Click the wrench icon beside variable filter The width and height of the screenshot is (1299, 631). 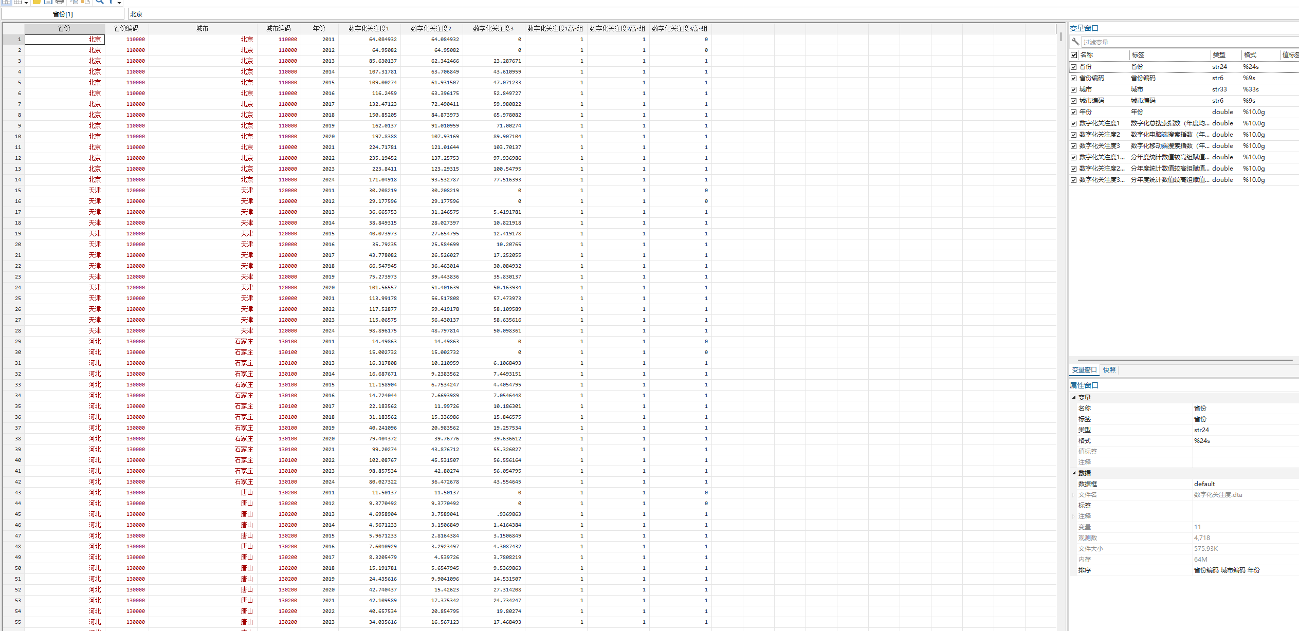click(x=1075, y=42)
